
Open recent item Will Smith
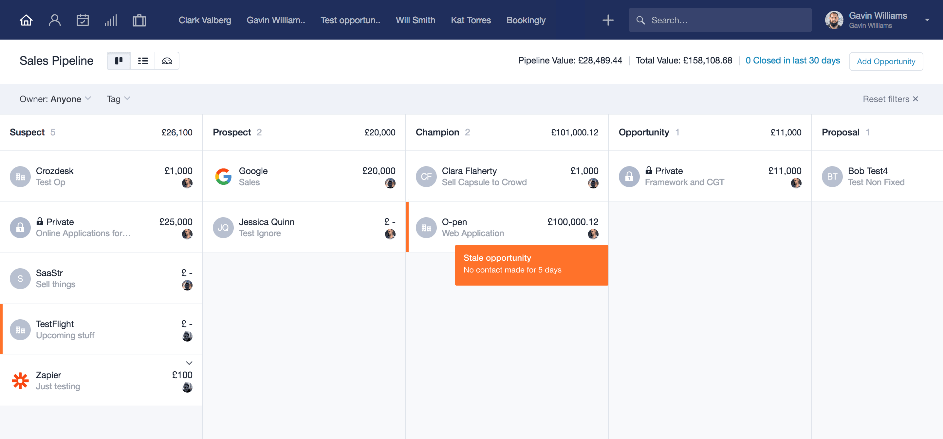click(x=416, y=20)
